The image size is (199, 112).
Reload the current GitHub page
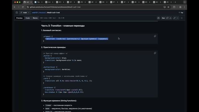tap(23, 7)
